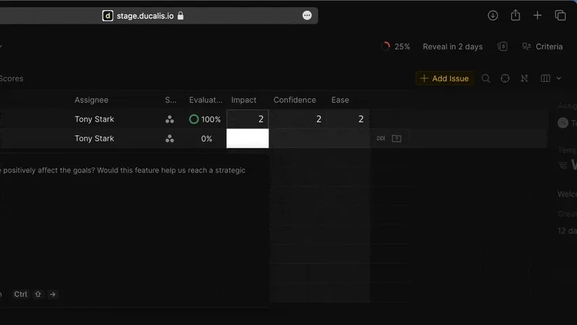Open the columns layout dropdown

(x=551, y=79)
